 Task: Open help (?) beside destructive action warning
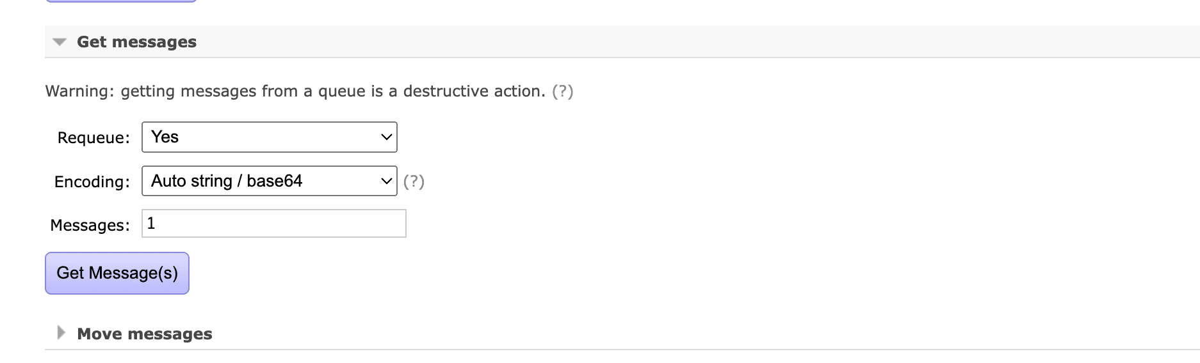pos(562,91)
